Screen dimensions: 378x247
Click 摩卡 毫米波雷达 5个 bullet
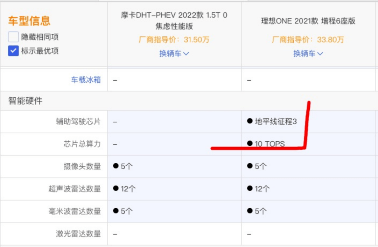click(116, 211)
